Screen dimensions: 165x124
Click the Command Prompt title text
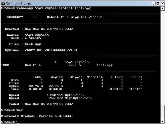[x=18, y=3]
